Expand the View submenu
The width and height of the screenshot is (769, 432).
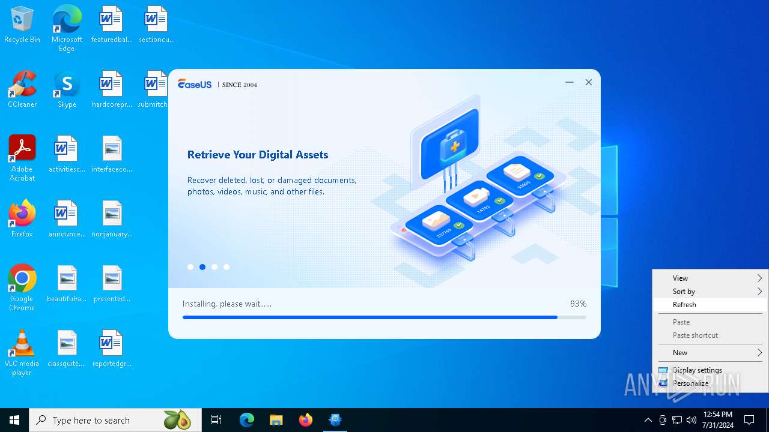(x=710, y=278)
